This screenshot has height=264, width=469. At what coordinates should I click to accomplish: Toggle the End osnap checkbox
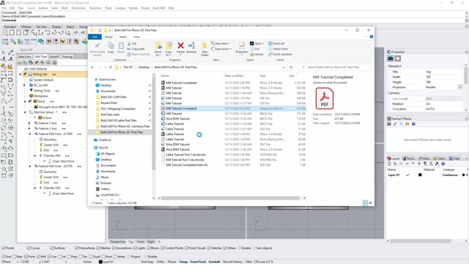[4, 257]
